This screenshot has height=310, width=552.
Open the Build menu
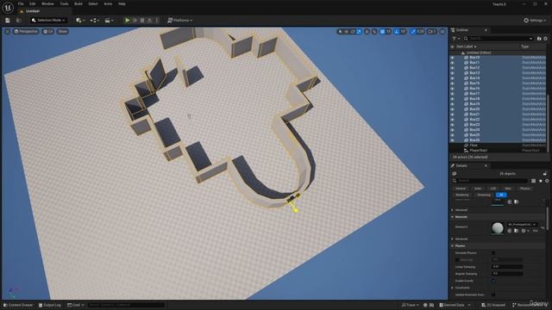78,3
